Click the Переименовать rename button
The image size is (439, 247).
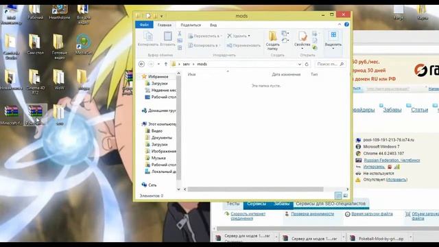244,45
